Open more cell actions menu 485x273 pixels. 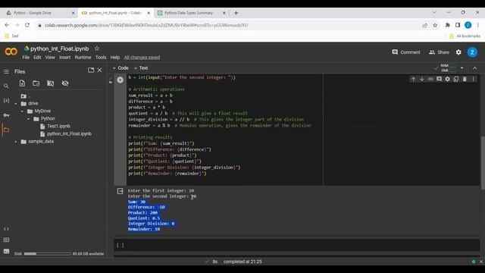tap(473, 79)
